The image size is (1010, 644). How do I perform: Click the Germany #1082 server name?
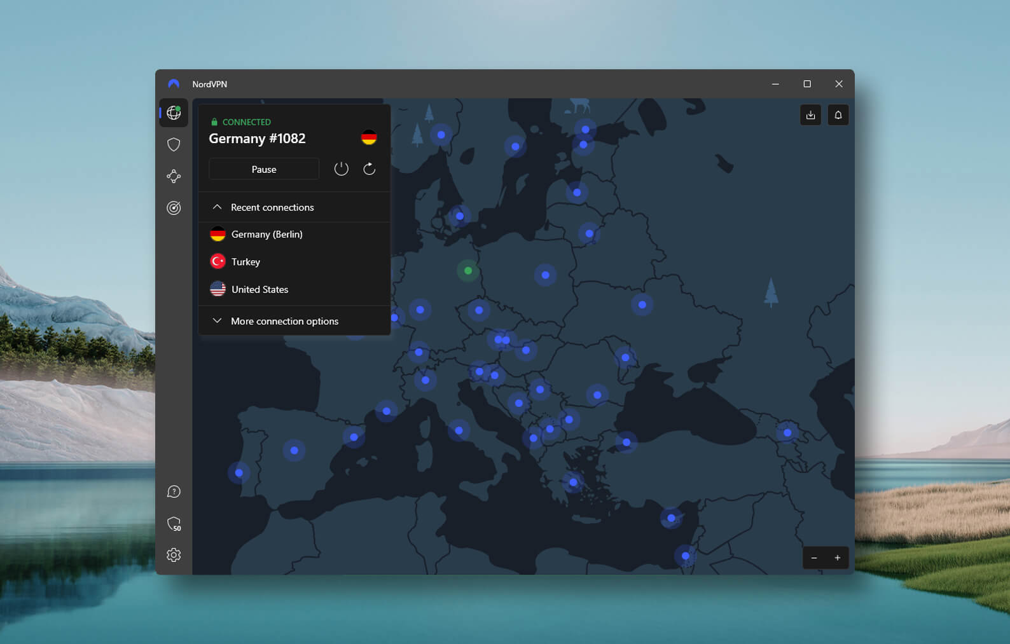pos(257,139)
